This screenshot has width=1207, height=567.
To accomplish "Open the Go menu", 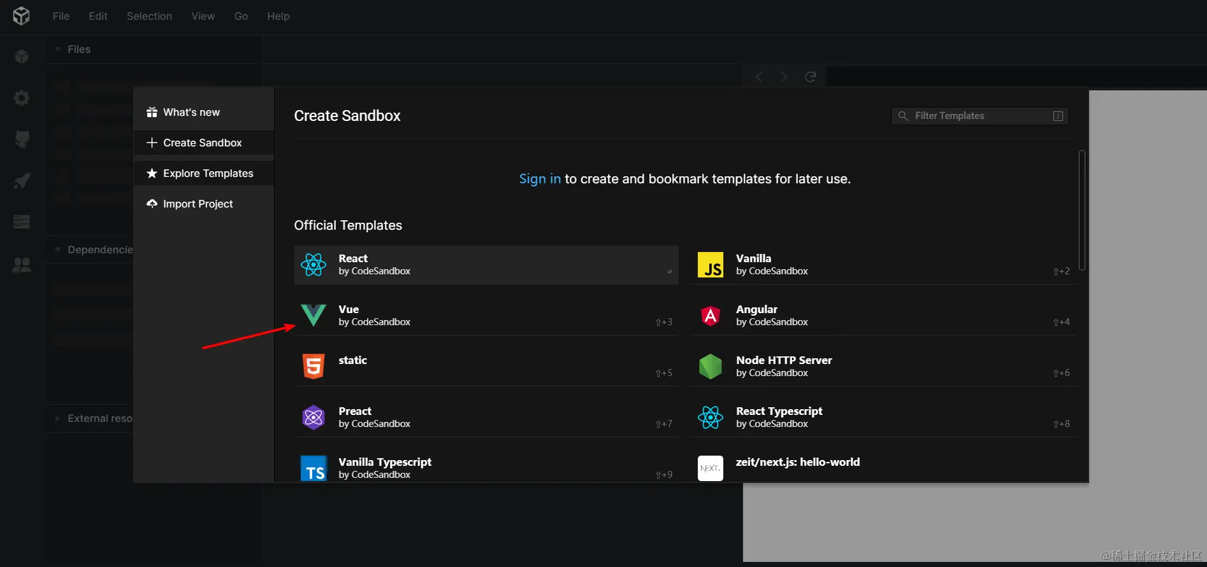I will point(241,16).
